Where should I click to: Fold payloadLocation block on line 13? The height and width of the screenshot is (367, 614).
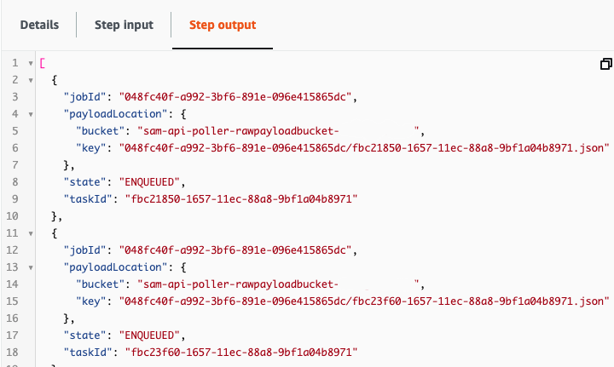31,267
